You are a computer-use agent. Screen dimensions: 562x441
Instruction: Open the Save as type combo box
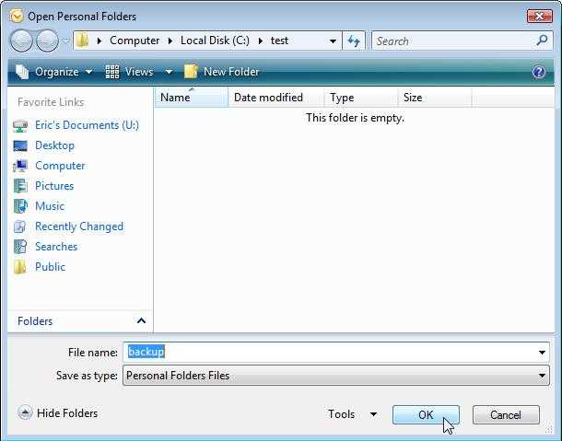click(336, 376)
